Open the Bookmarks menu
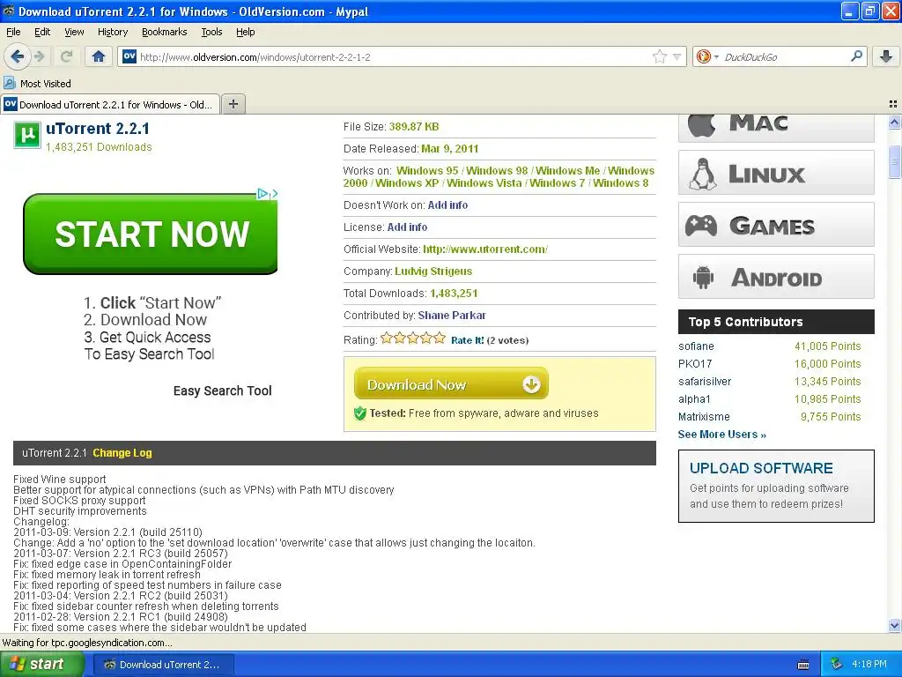 click(164, 33)
